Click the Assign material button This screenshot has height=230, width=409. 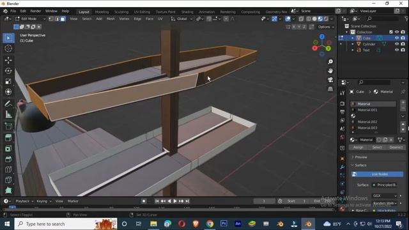coord(358,148)
